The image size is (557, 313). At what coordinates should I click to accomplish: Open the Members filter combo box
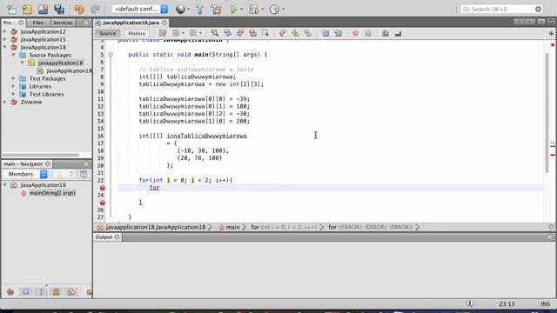point(25,174)
